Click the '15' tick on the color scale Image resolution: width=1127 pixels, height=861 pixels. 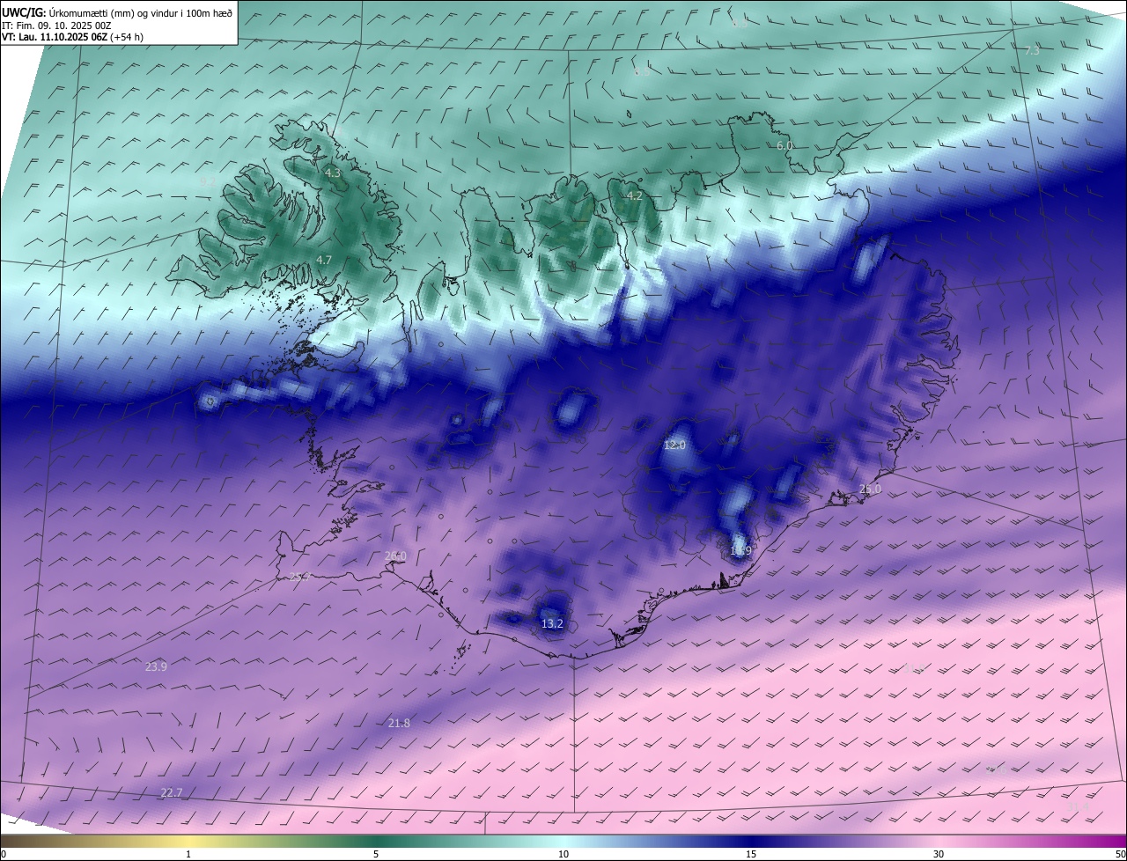pos(751,854)
